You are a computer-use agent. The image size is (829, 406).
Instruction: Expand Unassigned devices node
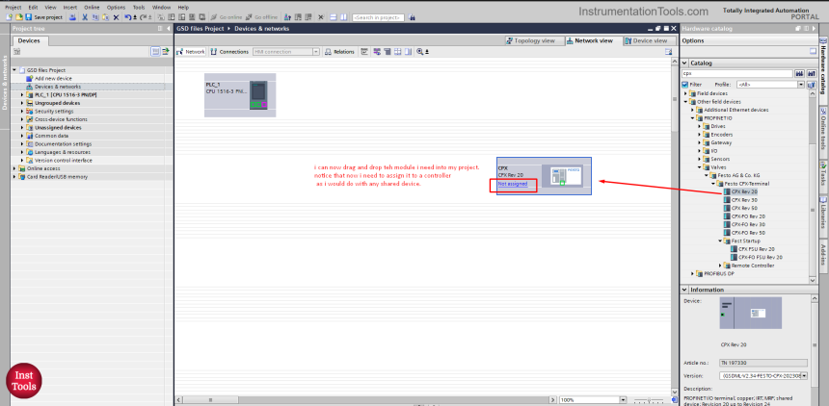(22, 127)
